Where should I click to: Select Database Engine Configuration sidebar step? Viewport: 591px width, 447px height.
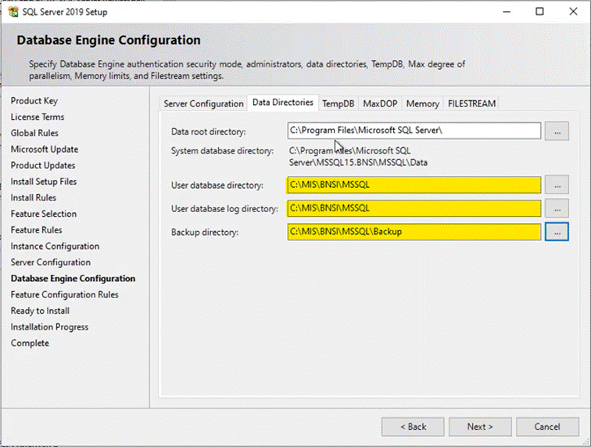(x=73, y=279)
